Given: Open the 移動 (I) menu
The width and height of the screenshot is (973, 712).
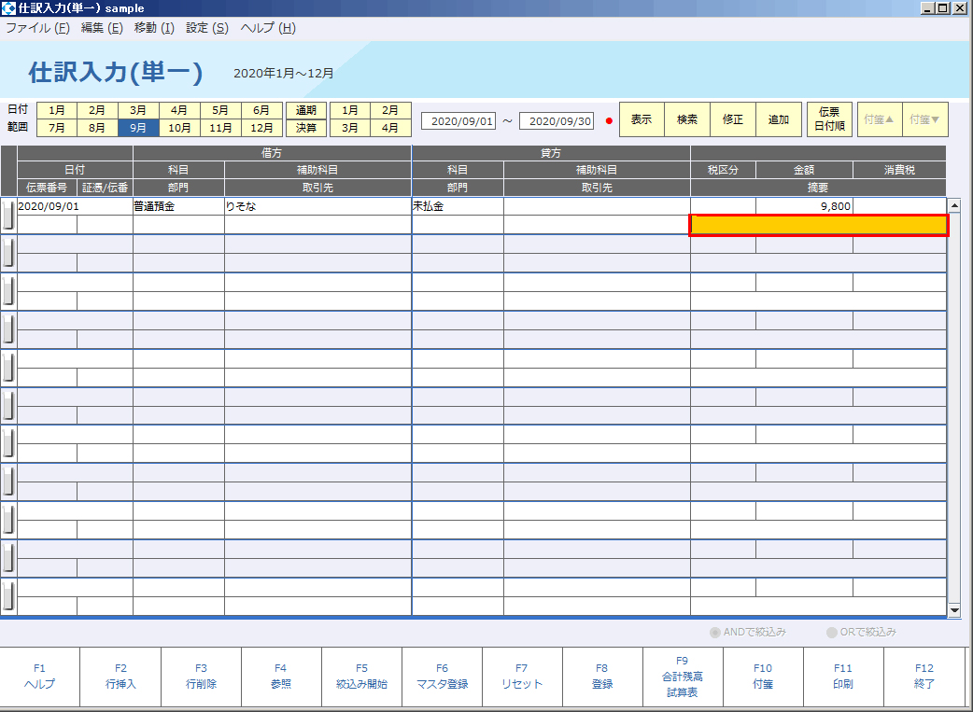Looking at the screenshot, I should pyautogui.click(x=154, y=28).
